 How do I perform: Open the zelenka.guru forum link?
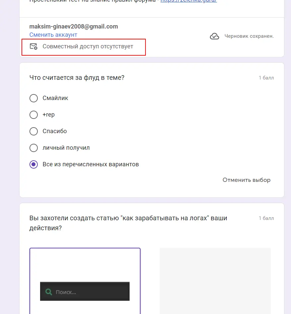[x=189, y=1]
